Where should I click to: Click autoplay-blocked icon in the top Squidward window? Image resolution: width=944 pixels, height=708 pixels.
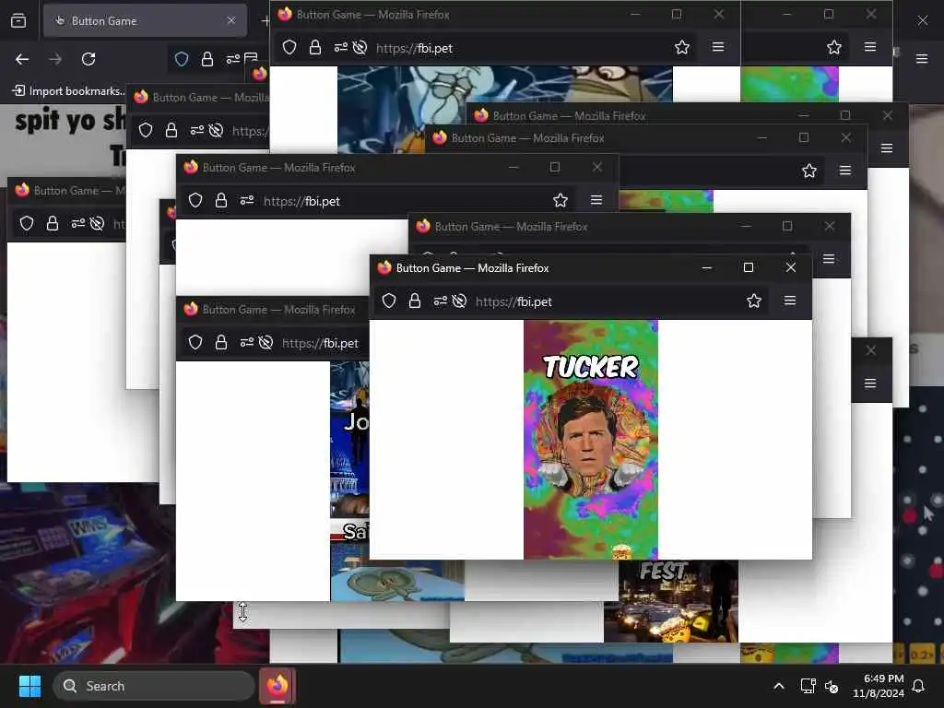tap(360, 48)
